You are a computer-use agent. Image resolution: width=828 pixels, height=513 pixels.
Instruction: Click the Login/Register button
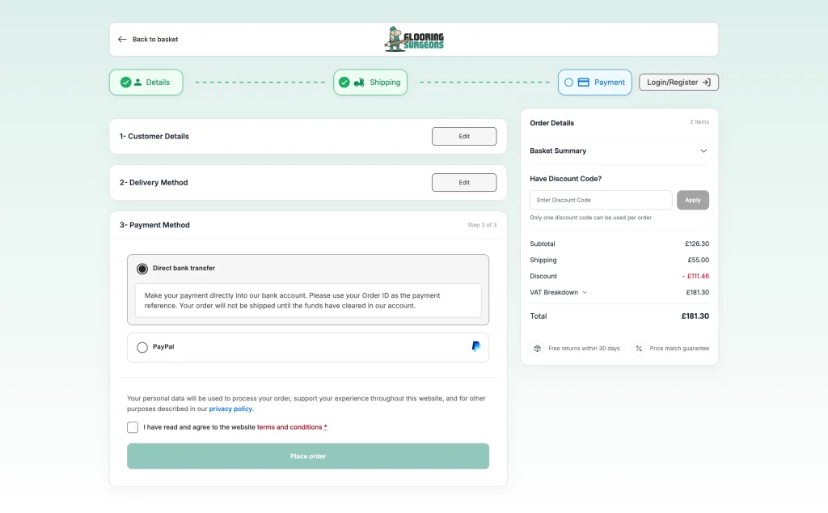tap(678, 83)
